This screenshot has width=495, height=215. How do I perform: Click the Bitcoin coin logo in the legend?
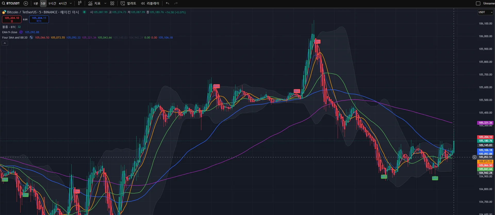coord(4,12)
